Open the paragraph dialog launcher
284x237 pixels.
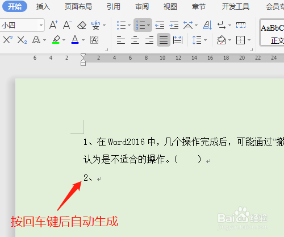[252, 50]
